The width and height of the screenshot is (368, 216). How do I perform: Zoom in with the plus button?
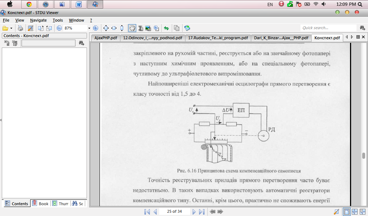(96, 28)
